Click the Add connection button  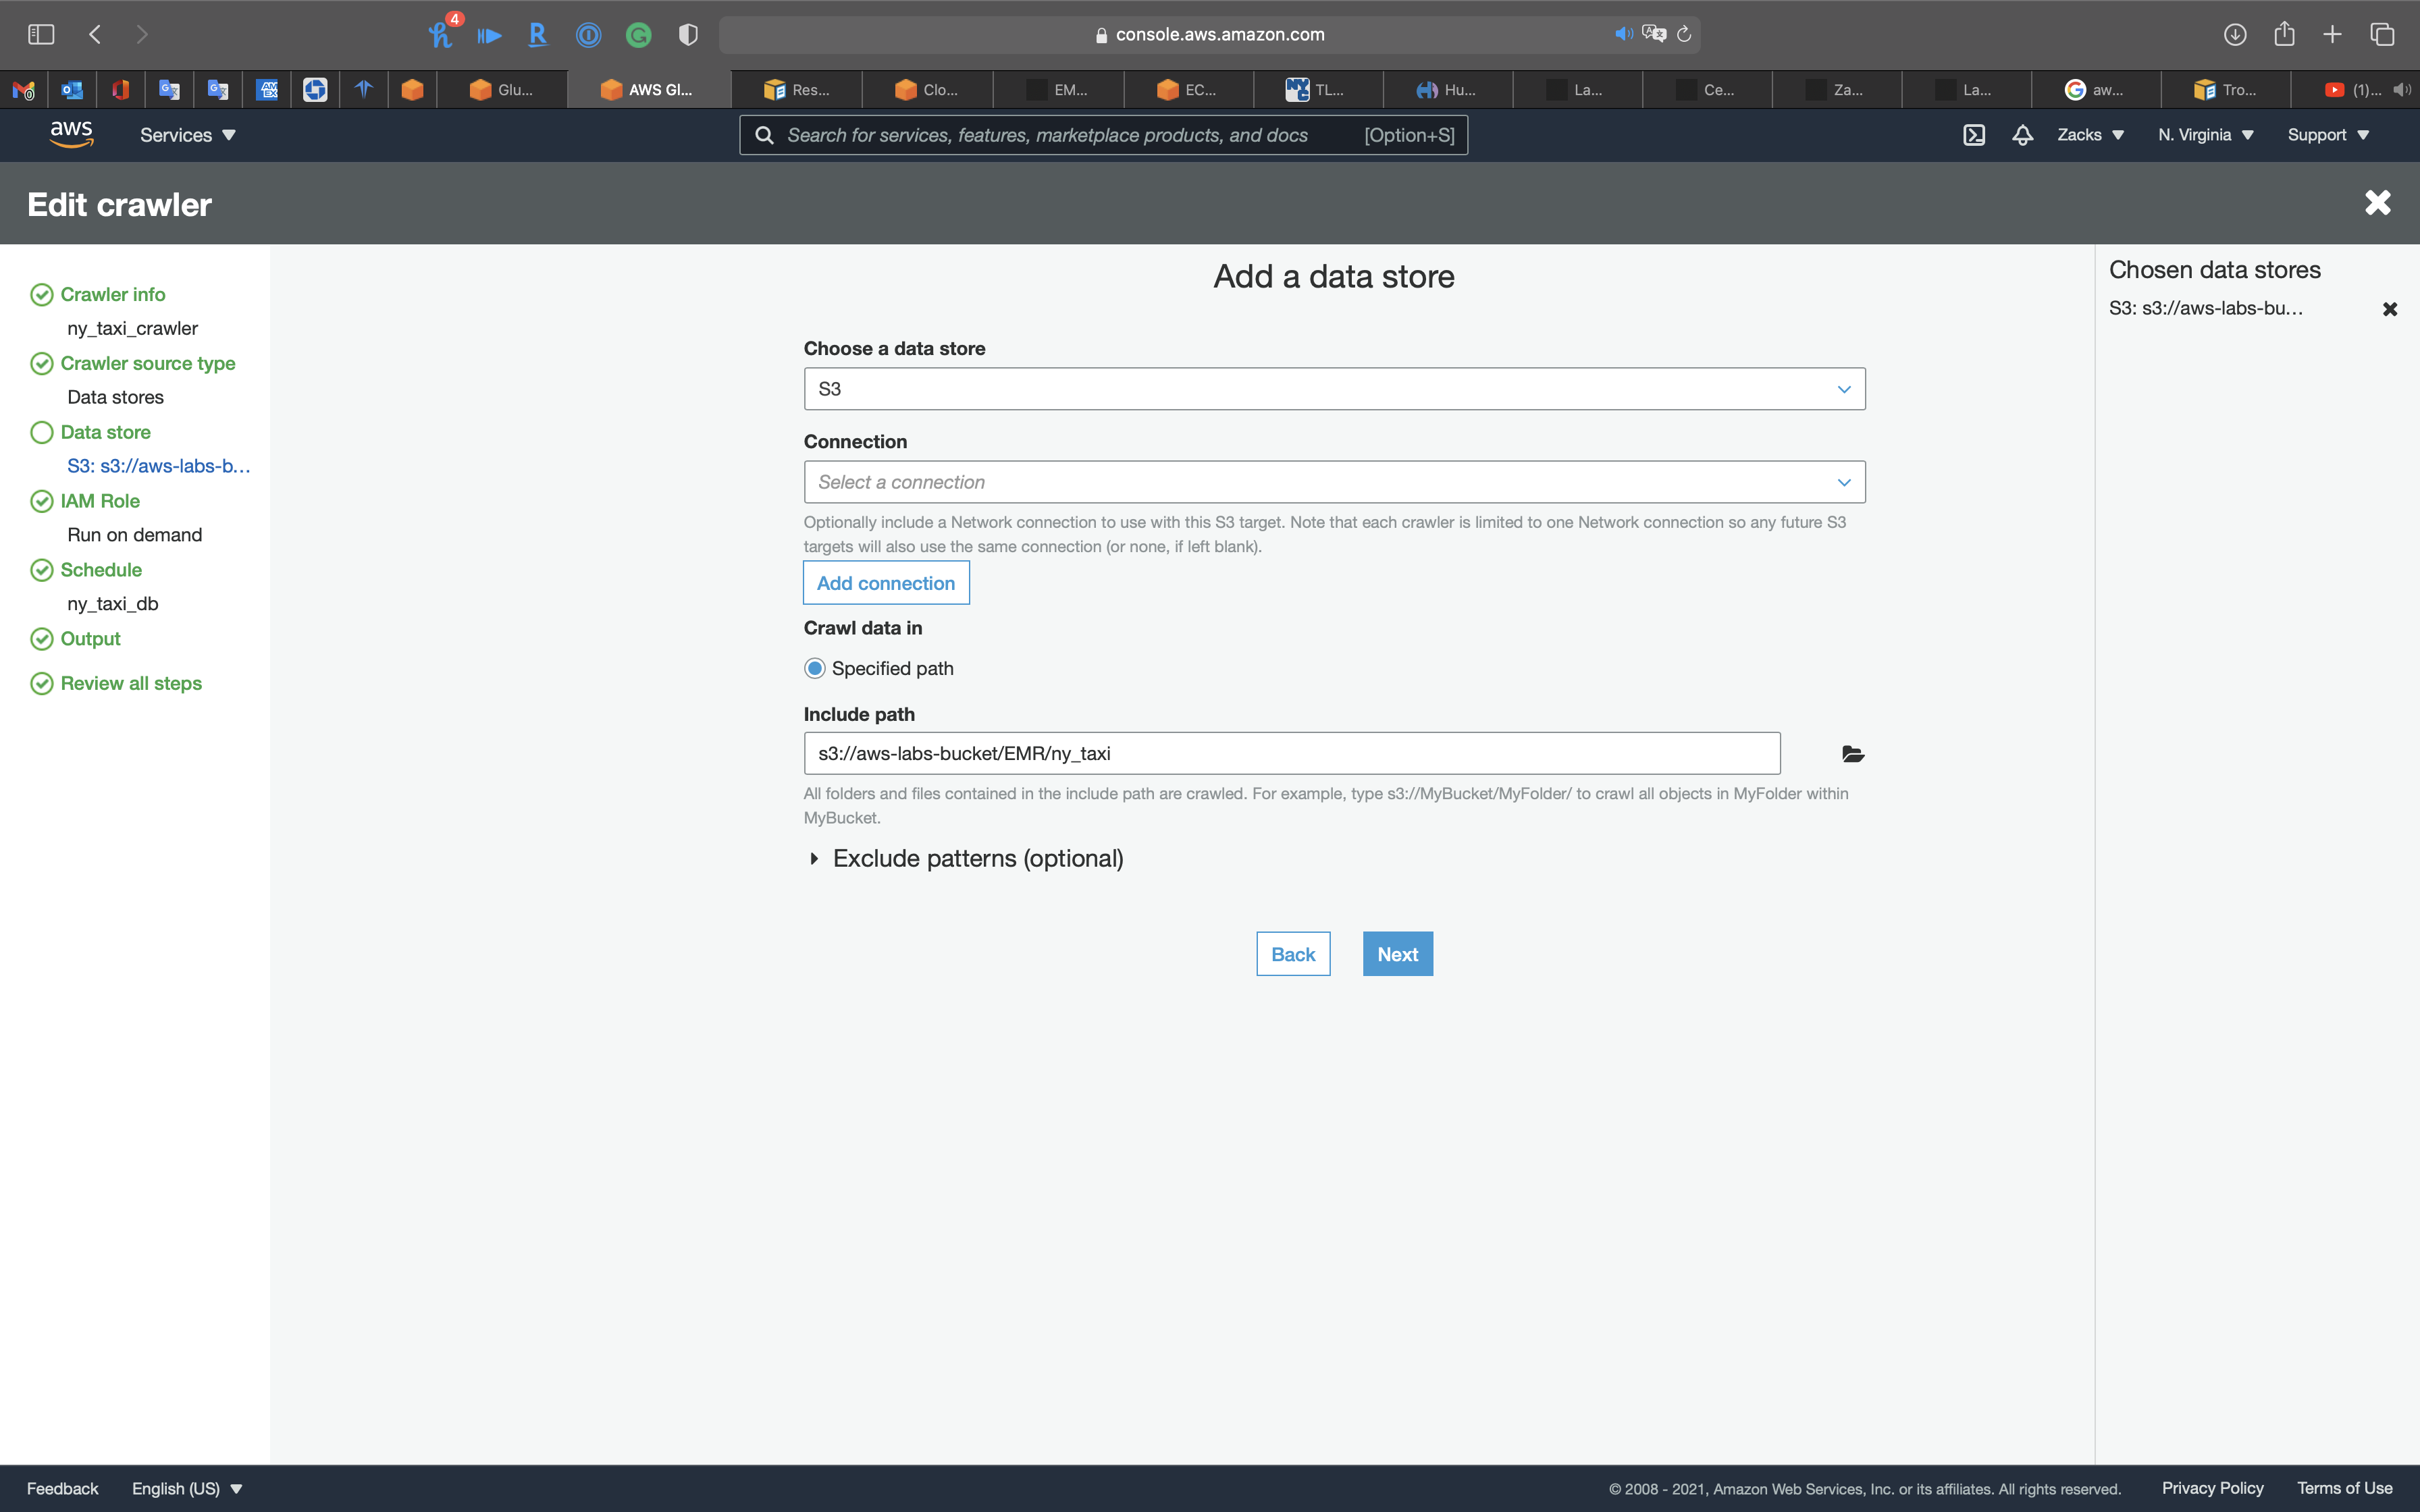(x=885, y=583)
